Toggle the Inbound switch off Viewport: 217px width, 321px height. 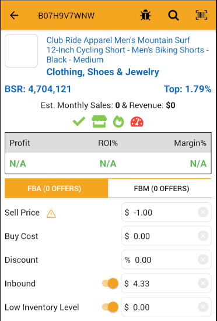coord(110,283)
